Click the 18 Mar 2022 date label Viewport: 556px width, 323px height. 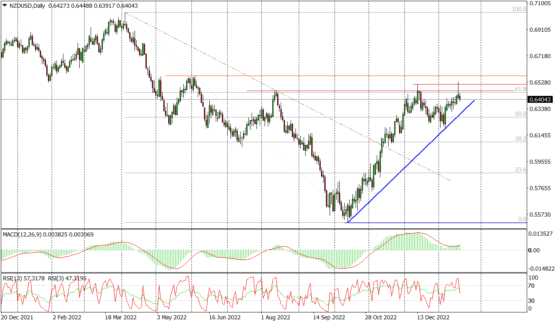[121, 317]
